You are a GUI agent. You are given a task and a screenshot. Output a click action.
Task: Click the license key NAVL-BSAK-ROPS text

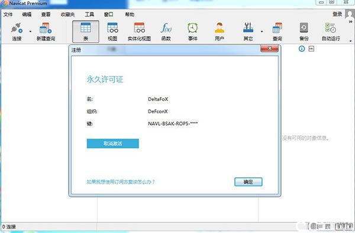pos(173,124)
